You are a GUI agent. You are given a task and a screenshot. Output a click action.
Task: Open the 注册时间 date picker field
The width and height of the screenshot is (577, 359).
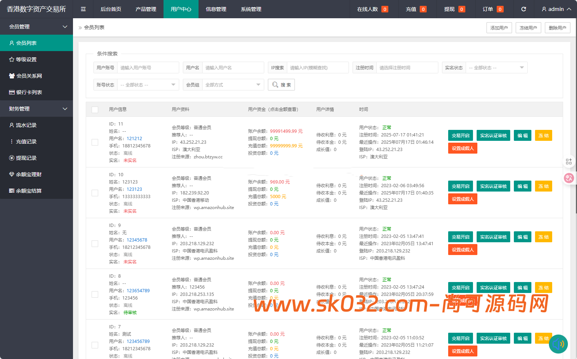(407, 68)
